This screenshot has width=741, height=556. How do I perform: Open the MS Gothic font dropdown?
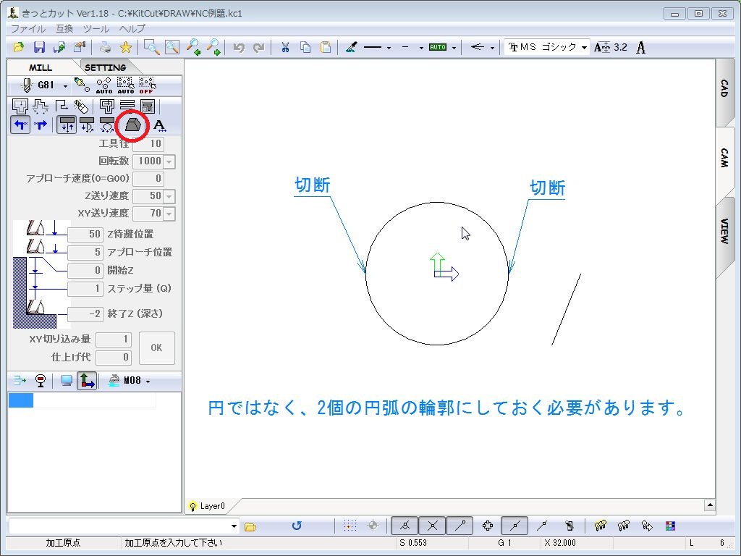click(x=584, y=48)
